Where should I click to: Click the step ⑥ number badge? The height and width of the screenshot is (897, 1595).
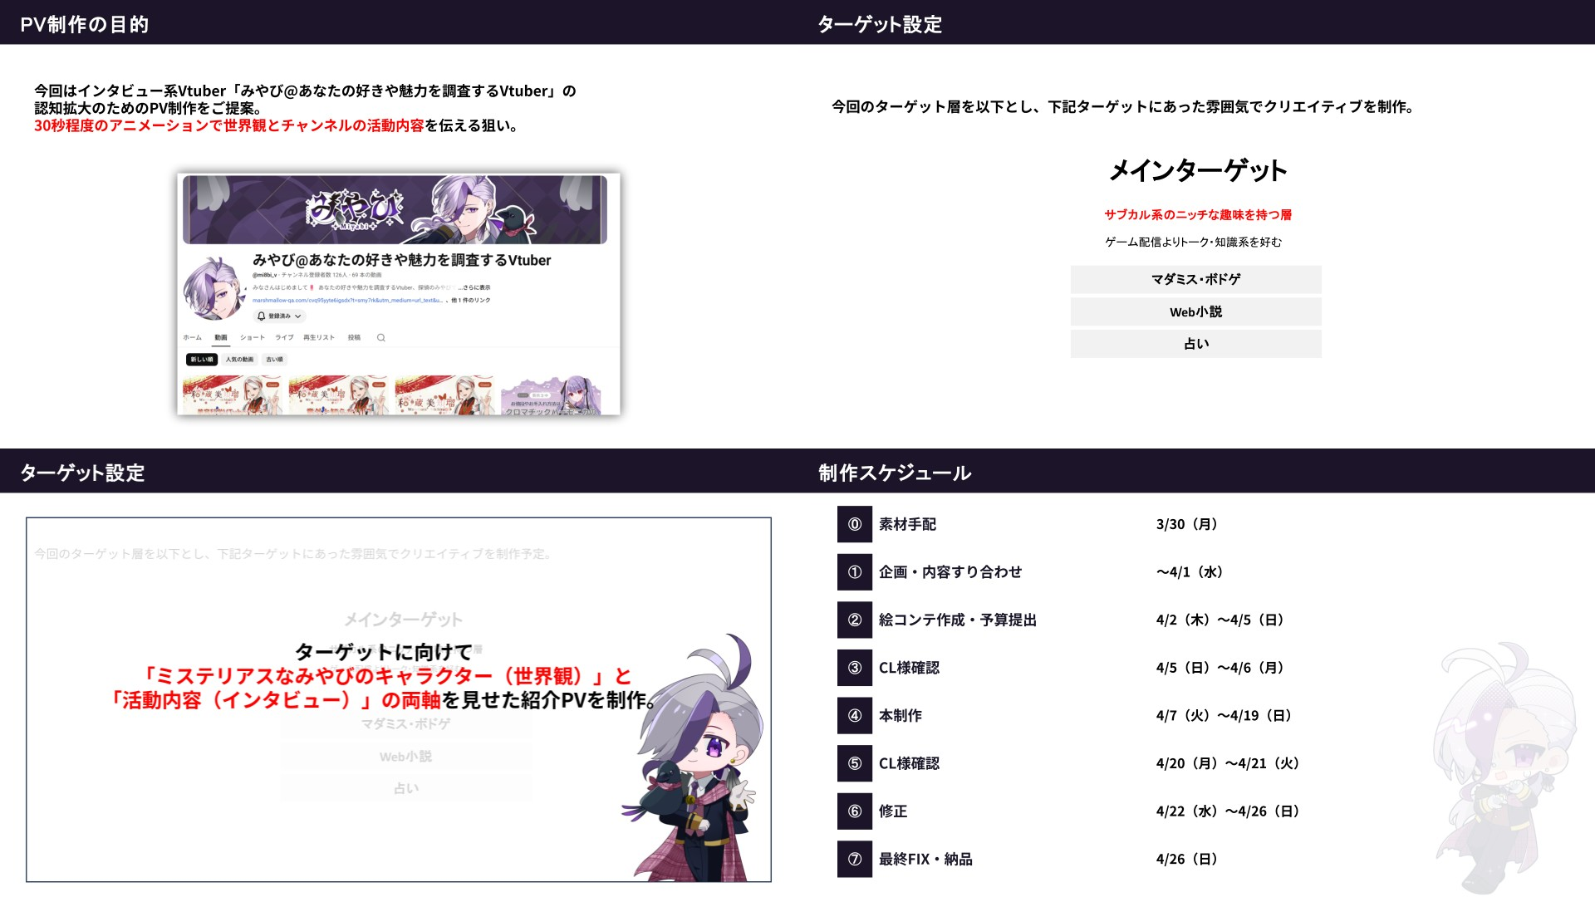855,811
